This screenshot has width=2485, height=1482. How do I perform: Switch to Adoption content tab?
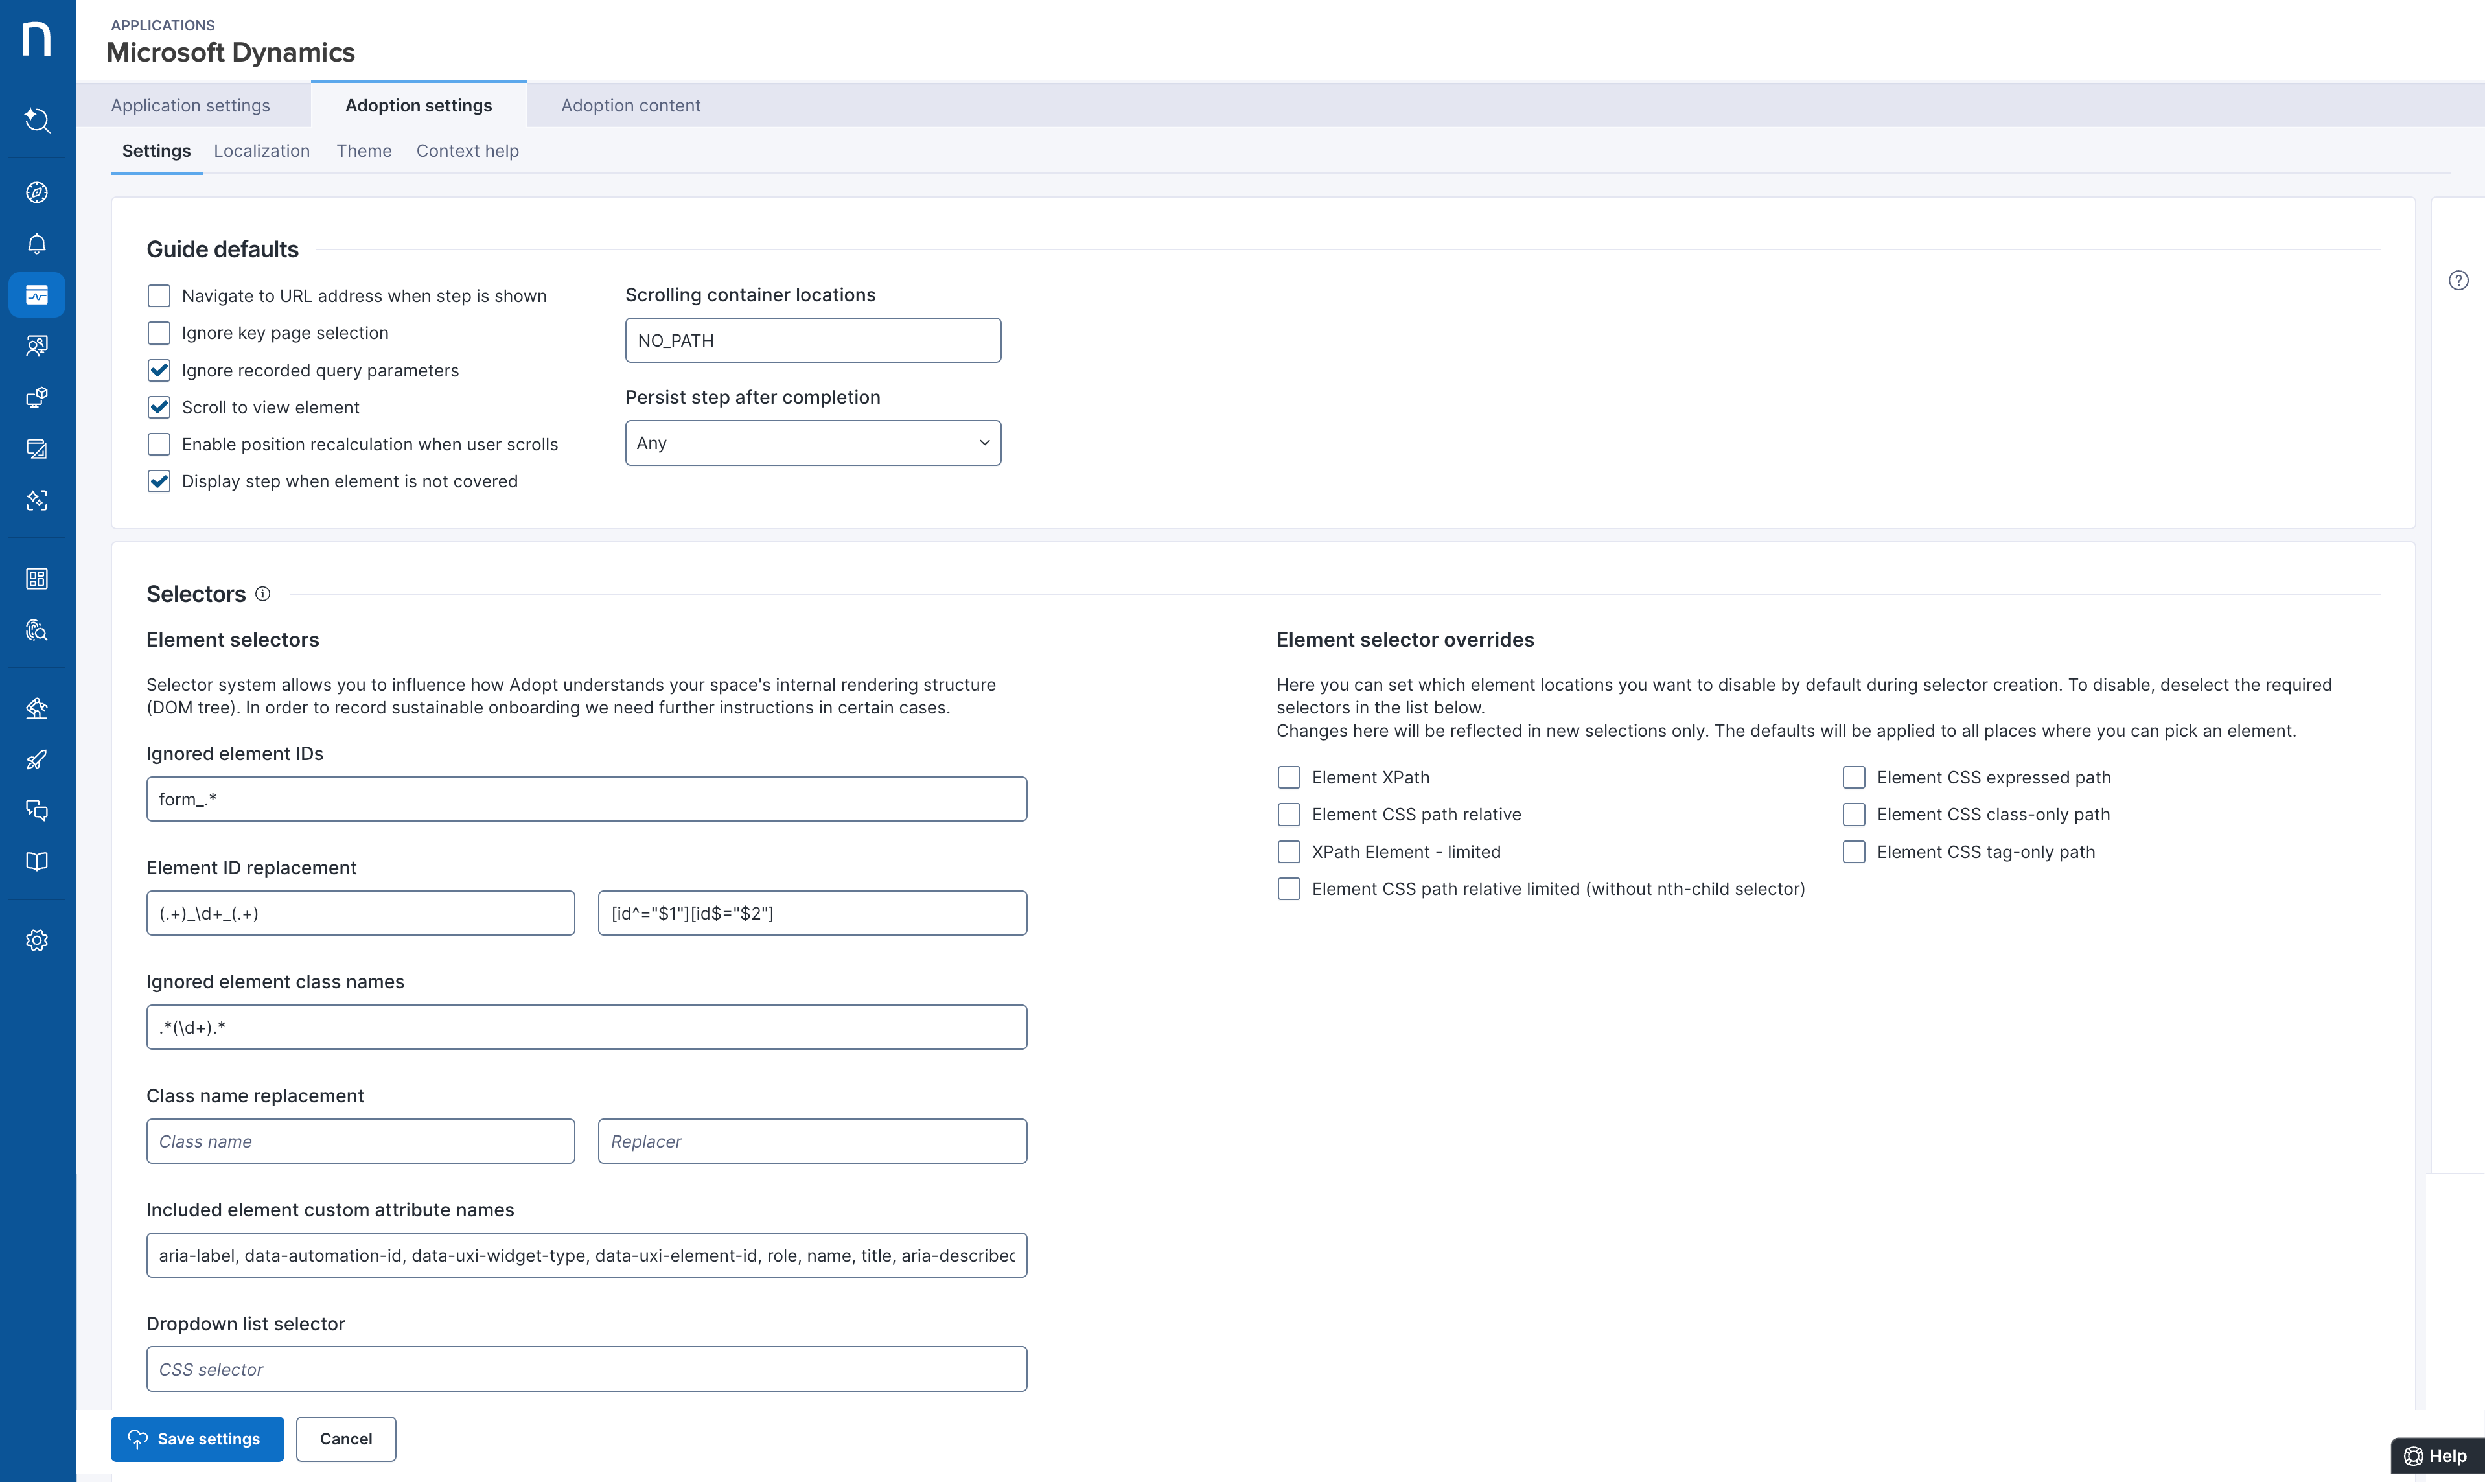(630, 106)
